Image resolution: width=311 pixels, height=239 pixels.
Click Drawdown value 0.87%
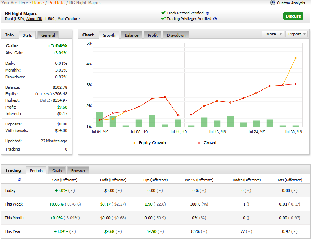(x=61, y=77)
